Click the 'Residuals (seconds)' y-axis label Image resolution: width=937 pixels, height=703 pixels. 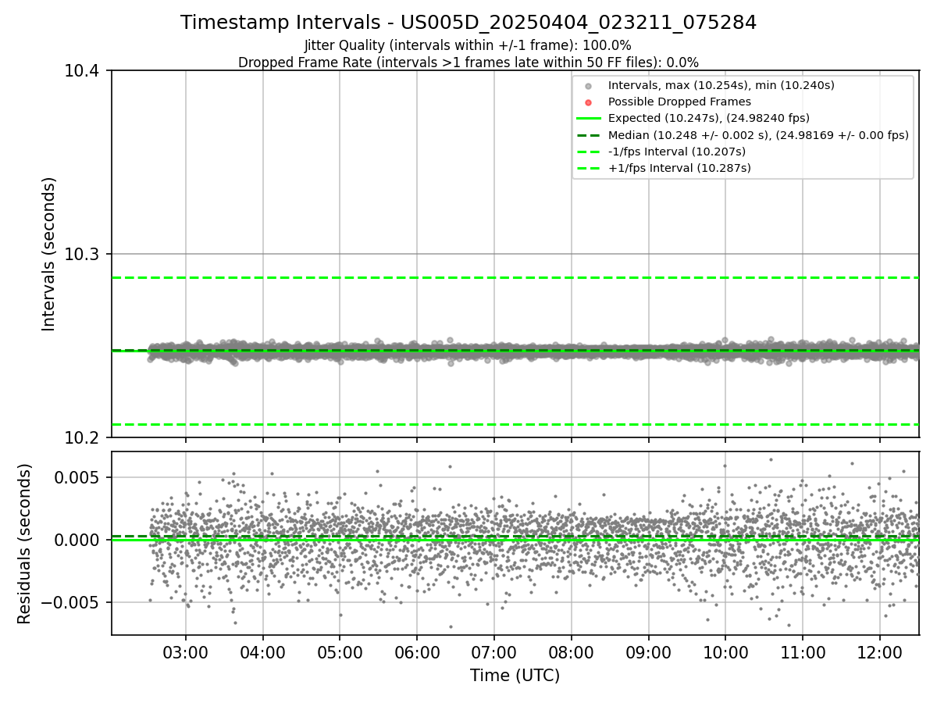coord(25,544)
